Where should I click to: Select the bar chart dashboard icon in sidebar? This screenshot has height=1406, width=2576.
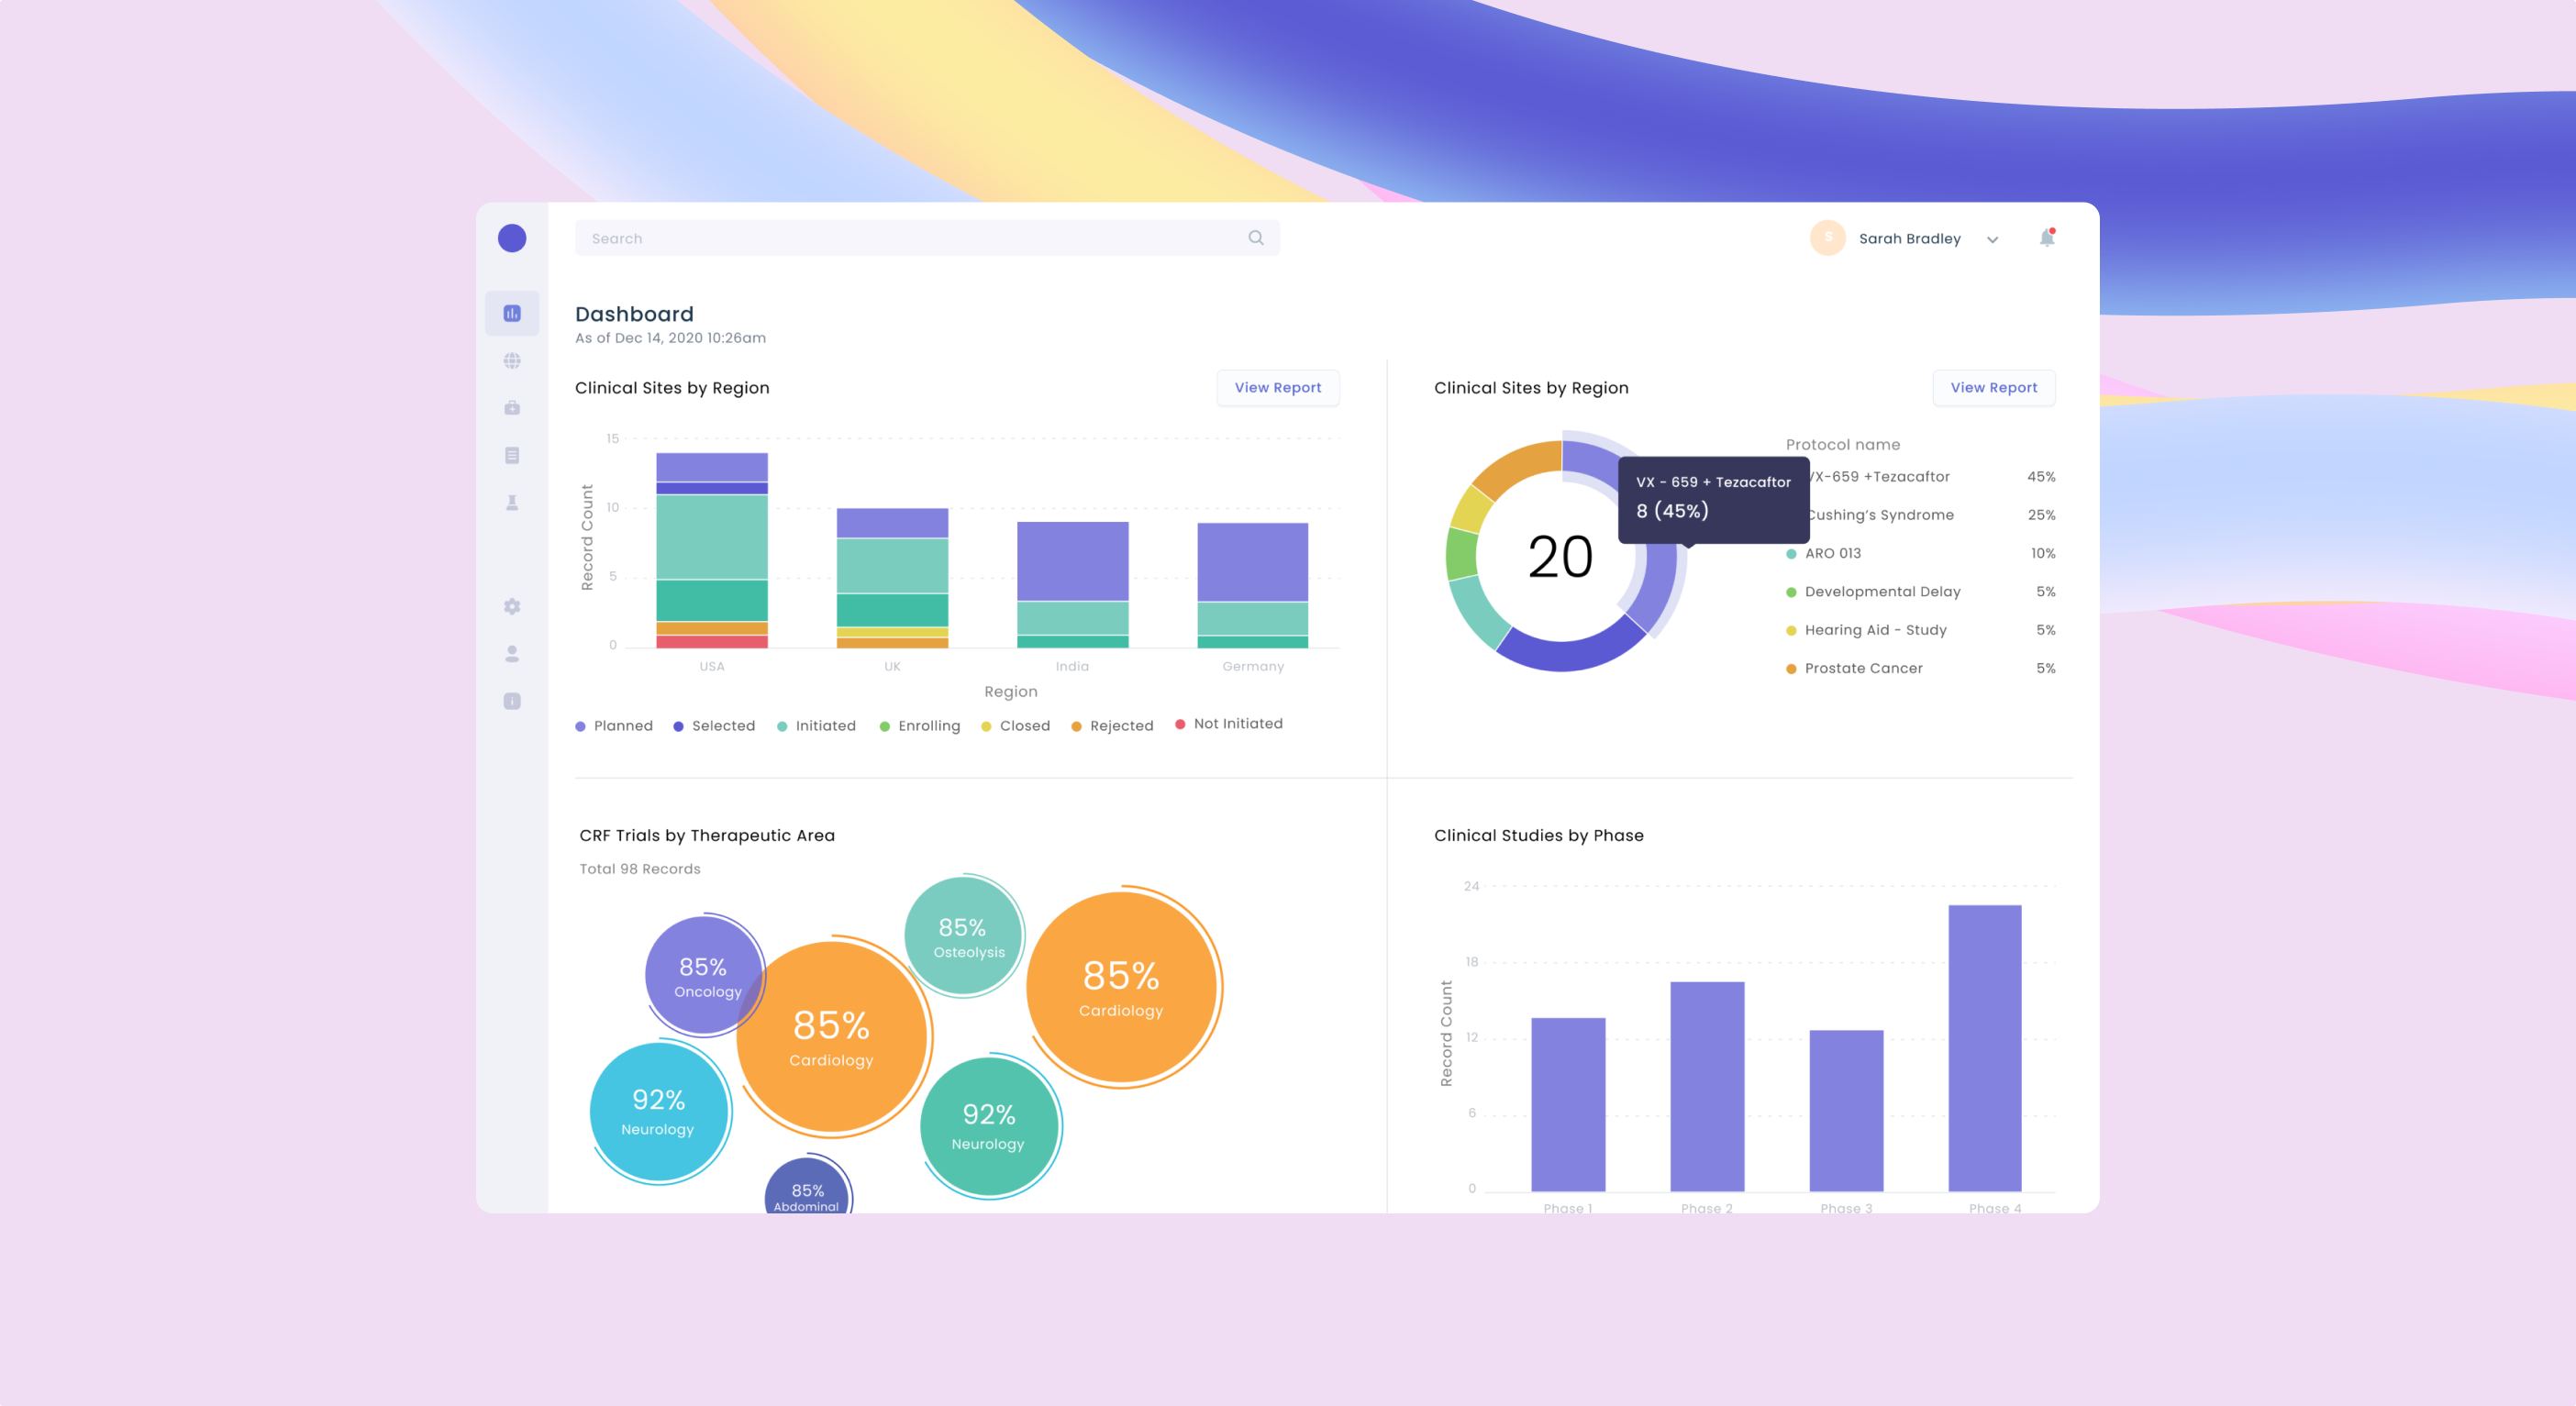click(x=512, y=313)
